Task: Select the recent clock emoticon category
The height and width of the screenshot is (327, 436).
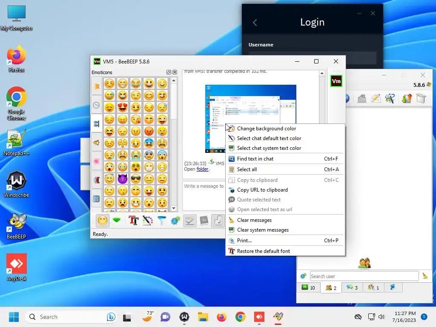Action: 97,105
